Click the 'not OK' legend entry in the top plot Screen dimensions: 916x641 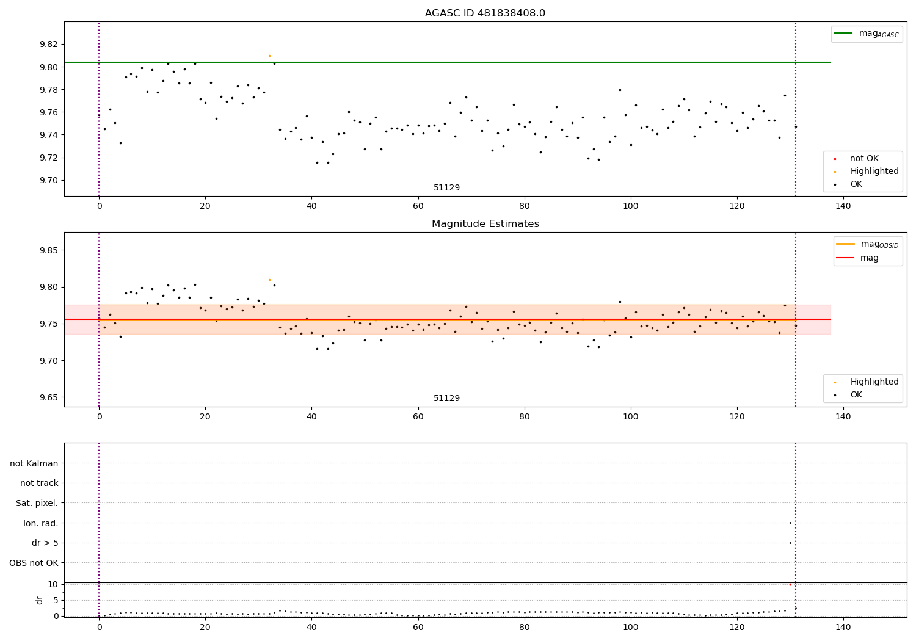point(864,159)
